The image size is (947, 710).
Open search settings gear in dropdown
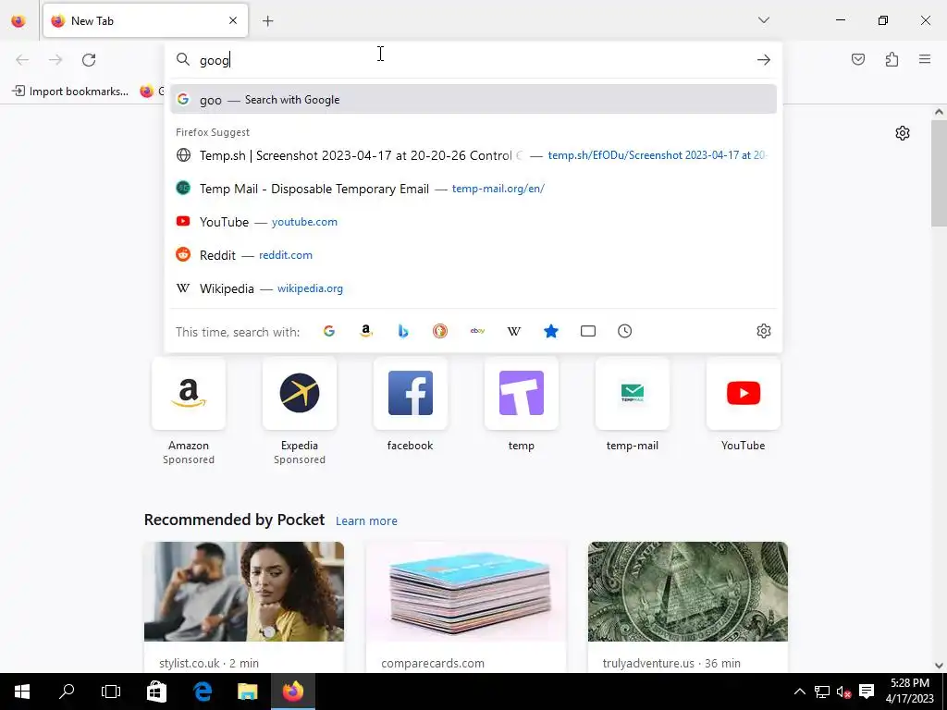pyautogui.click(x=763, y=331)
